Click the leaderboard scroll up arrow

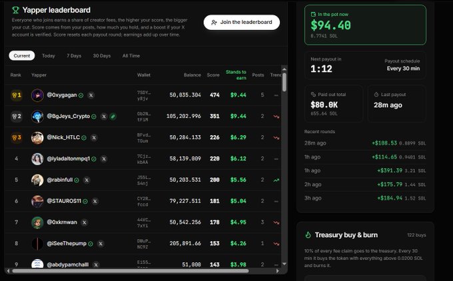[284, 69]
